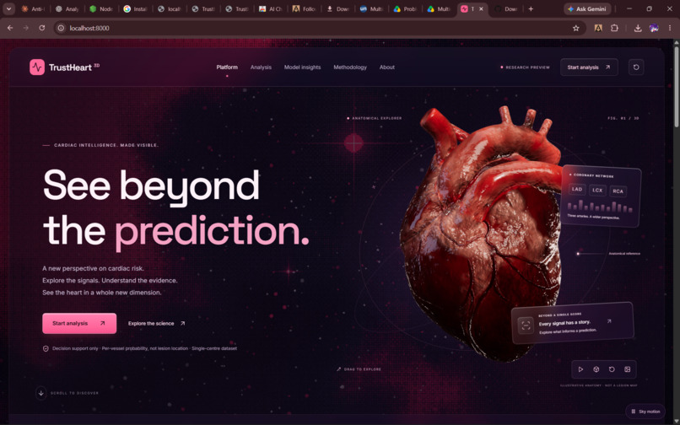Toggle the LCX artery chip
This screenshot has height=425, width=680.
click(x=597, y=191)
